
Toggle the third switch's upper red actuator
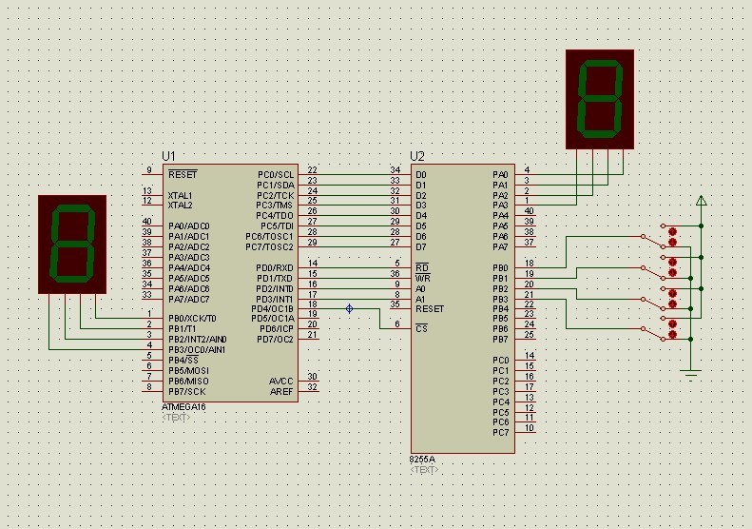[x=672, y=294]
